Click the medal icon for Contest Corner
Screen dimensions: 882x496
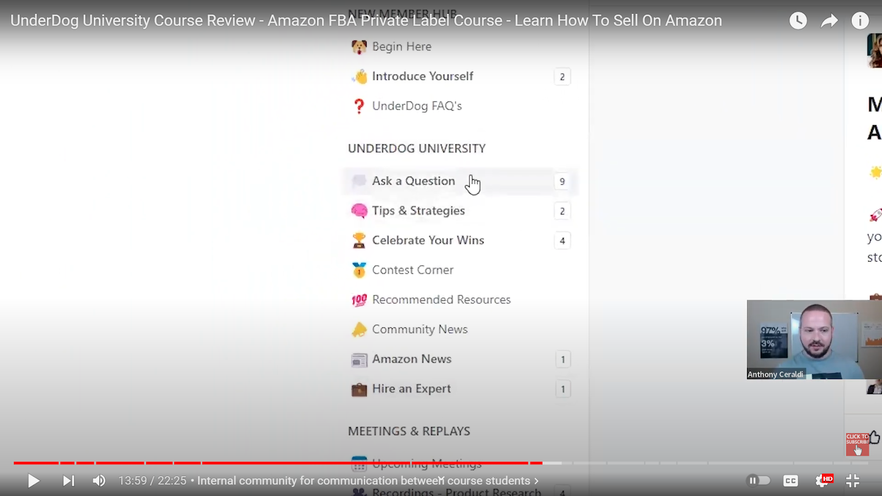pyautogui.click(x=359, y=270)
